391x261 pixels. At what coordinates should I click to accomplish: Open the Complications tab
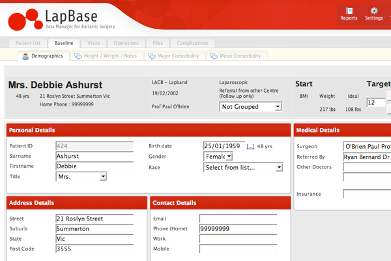pyautogui.click(x=192, y=43)
